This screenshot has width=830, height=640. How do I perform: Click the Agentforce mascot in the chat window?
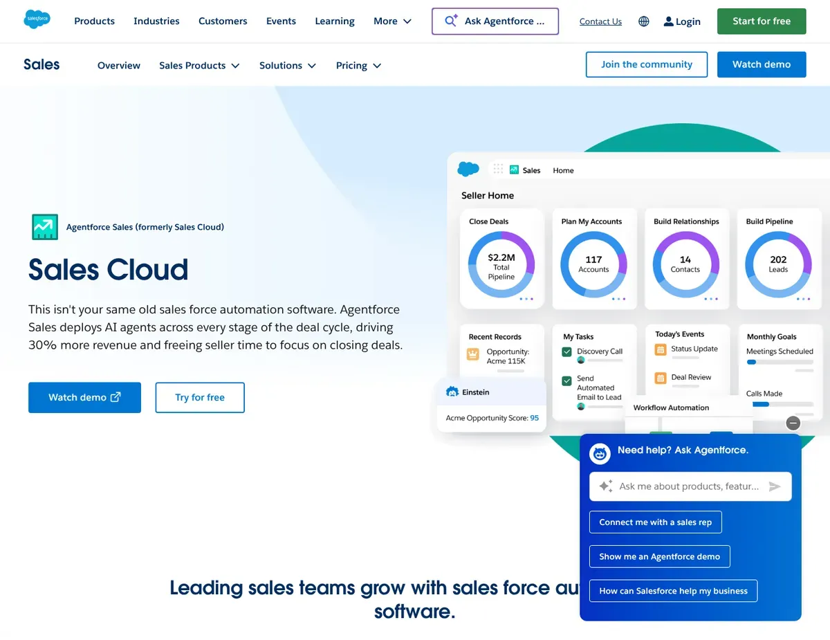click(600, 453)
